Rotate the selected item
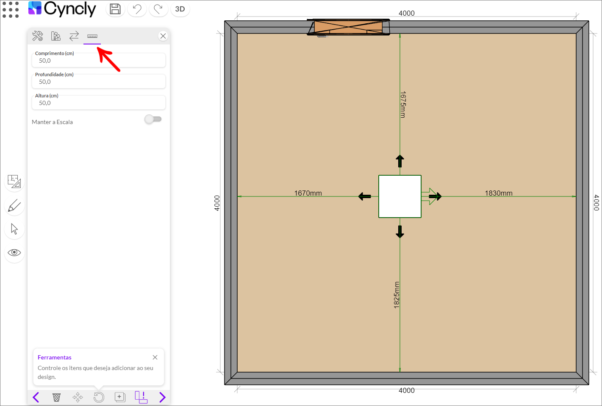This screenshot has height=406, width=602. [99, 397]
